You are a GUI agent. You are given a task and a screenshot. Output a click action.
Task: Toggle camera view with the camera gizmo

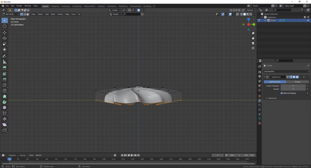253,43
